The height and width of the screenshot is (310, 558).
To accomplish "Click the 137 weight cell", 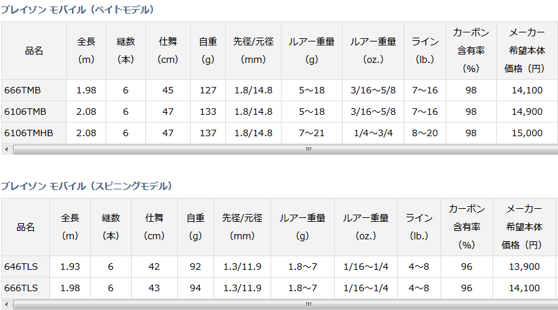I will 208,133.
